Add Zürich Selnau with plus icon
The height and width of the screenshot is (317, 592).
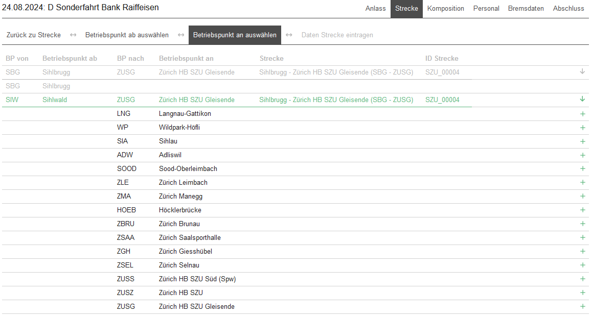(582, 265)
